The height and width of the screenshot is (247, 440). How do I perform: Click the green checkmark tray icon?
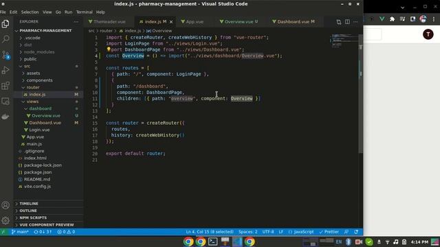tap(369, 242)
